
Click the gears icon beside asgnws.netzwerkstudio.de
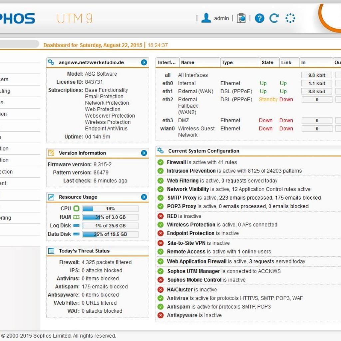click(51, 62)
